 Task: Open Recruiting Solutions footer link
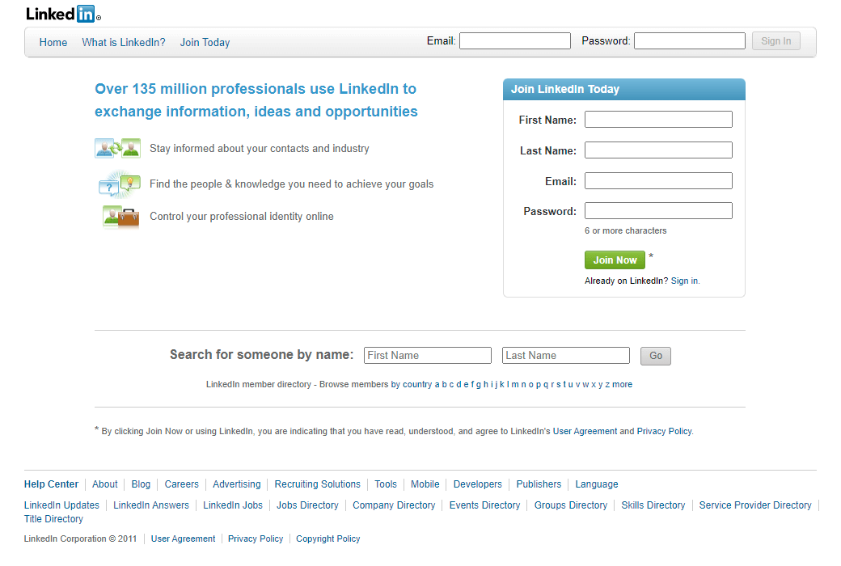click(318, 484)
